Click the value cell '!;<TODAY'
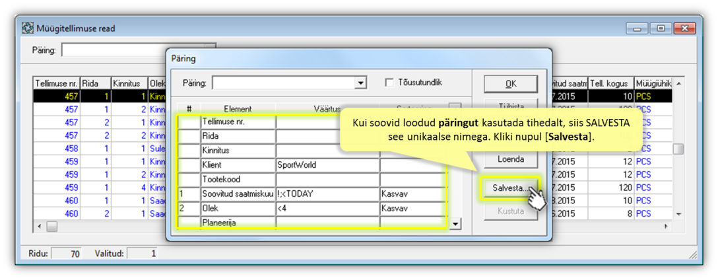 [x=327, y=194]
